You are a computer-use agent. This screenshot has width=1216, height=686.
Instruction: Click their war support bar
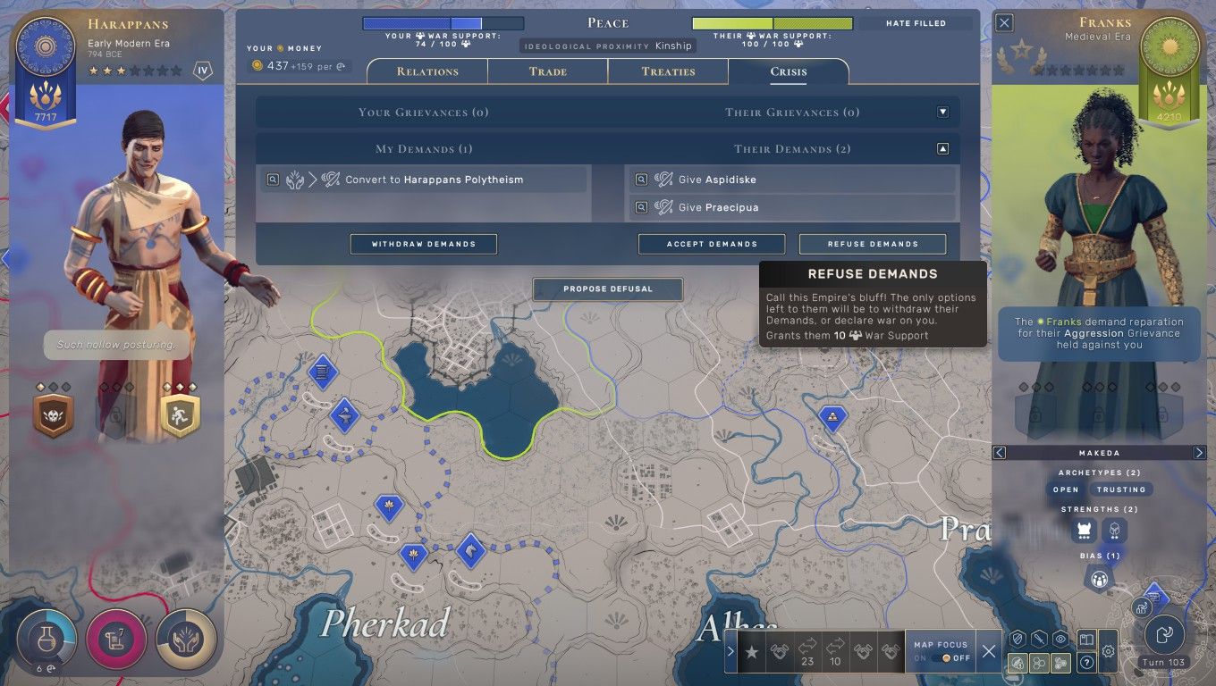click(x=773, y=23)
